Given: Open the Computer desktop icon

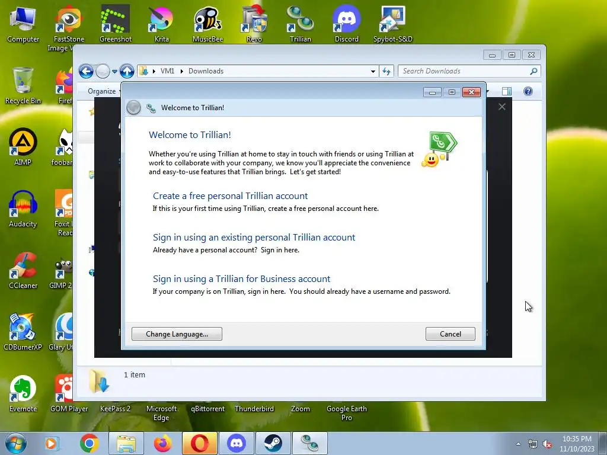Looking at the screenshot, I should click(x=23, y=24).
